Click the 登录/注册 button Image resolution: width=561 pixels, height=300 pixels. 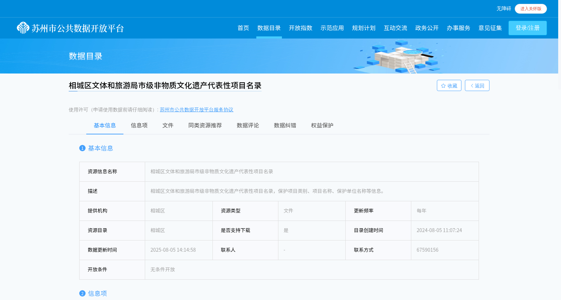tap(527, 28)
